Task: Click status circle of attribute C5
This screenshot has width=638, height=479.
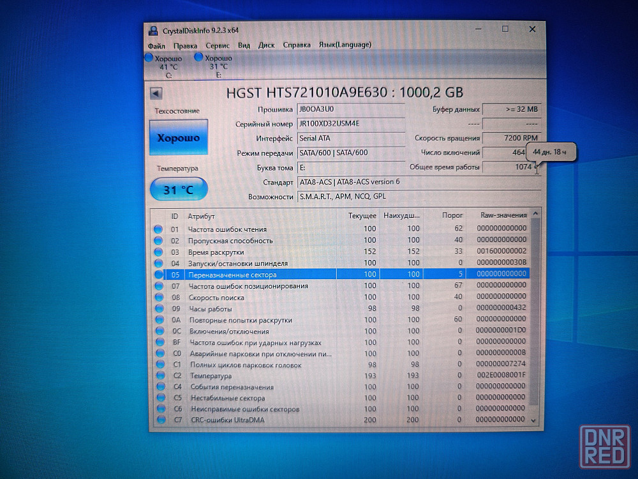Action: click(161, 397)
